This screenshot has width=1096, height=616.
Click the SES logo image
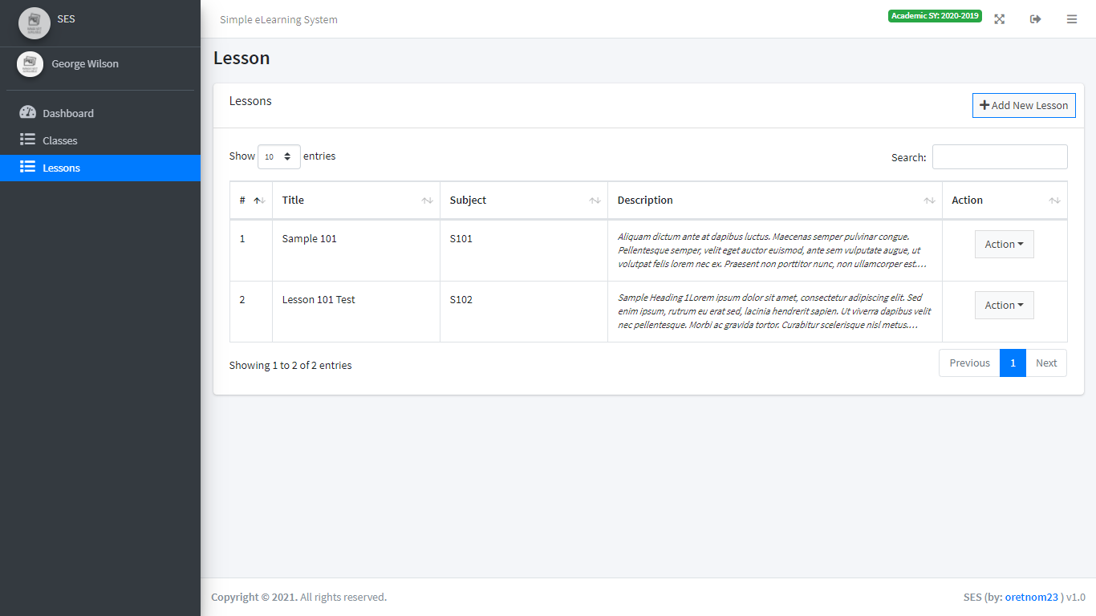35,22
